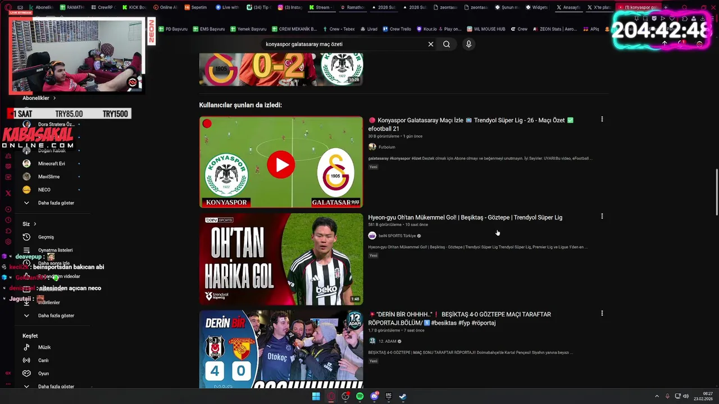Screen dimensions: 719x404
Task: Open the WL MOUSE HUB bookmark
Action: click(x=486, y=29)
